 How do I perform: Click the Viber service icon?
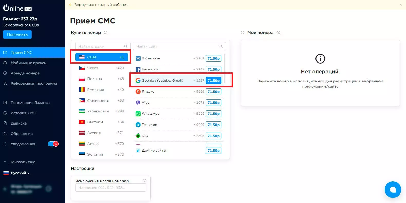point(138,103)
